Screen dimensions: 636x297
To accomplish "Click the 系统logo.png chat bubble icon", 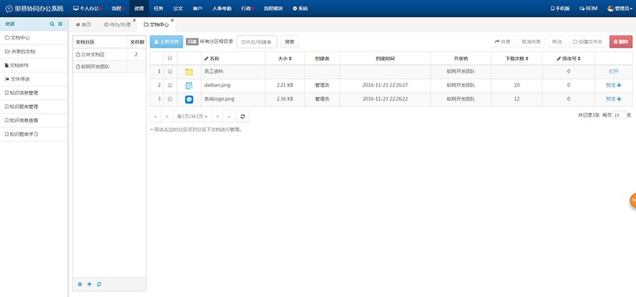I will point(189,99).
